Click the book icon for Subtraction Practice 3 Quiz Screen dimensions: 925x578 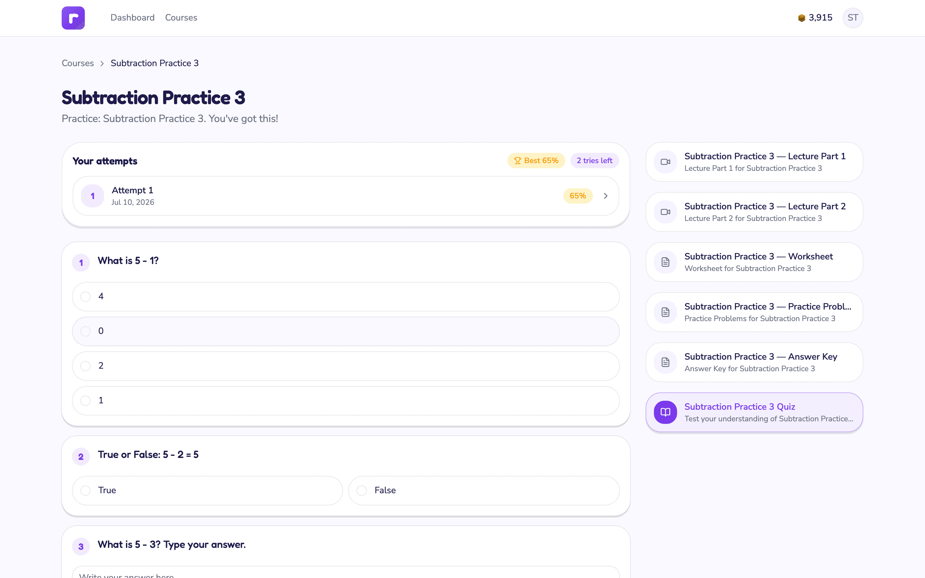click(x=665, y=412)
